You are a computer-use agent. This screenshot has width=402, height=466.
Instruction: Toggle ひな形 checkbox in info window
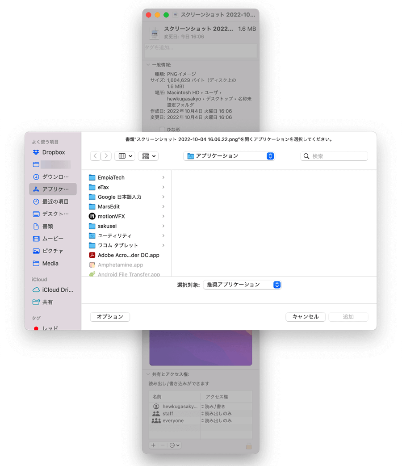[162, 129]
